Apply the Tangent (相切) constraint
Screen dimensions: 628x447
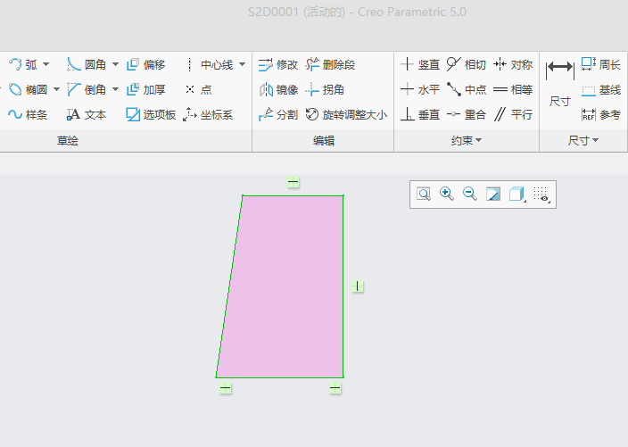[x=467, y=64]
